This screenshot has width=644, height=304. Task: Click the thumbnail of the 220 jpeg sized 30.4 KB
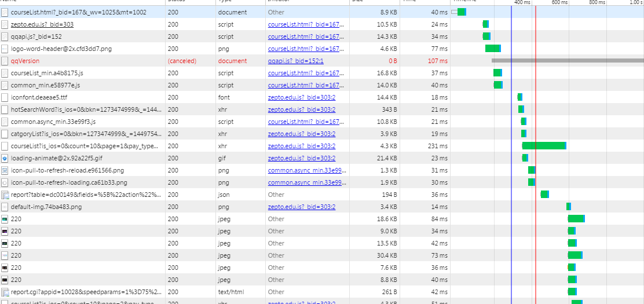[5, 255]
